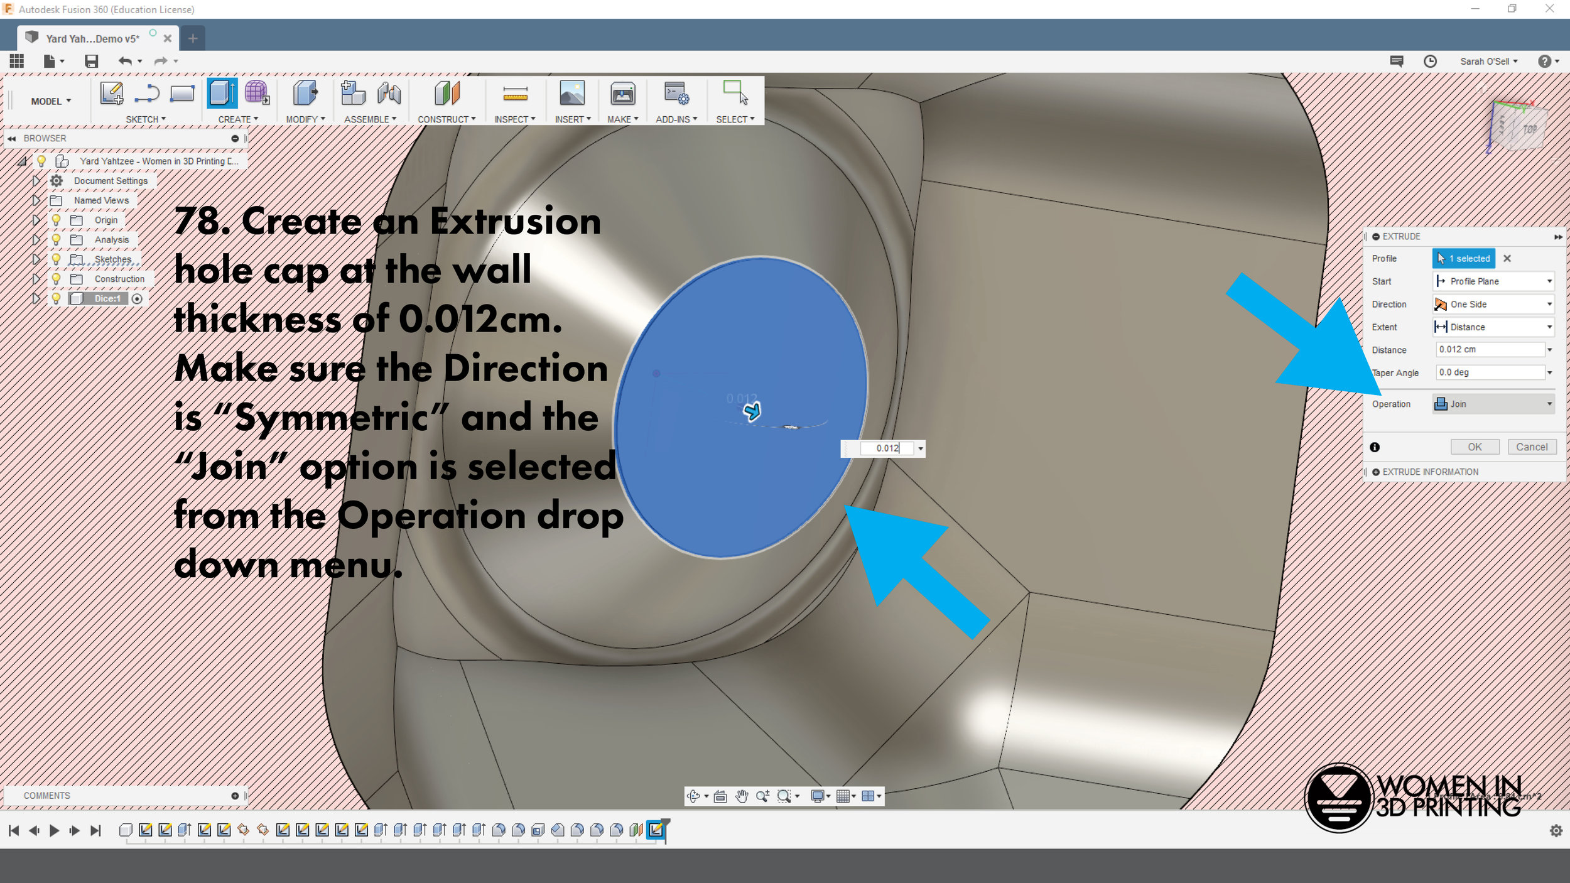Screen dimensions: 1570x883
Task: Open the Help question mark icon
Action: tap(1544, 61)
